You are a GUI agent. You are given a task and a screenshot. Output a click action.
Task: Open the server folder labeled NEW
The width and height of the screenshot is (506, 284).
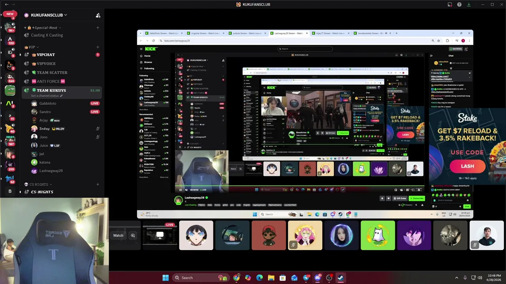(10, 14)
